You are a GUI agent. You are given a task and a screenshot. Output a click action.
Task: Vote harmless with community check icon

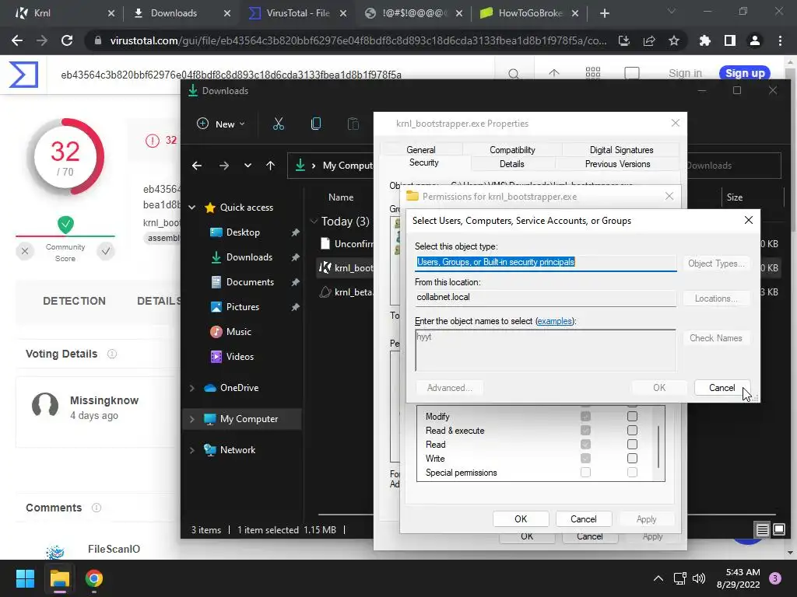tap(106, 251)
